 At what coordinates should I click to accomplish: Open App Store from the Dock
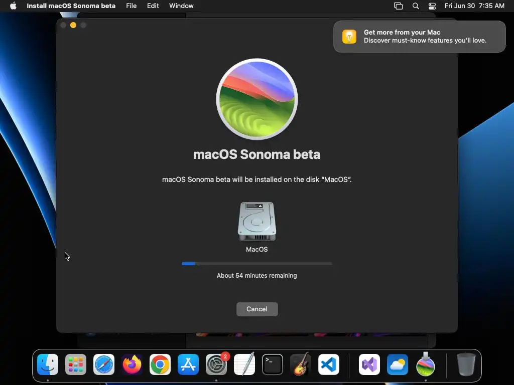point(188,364)
